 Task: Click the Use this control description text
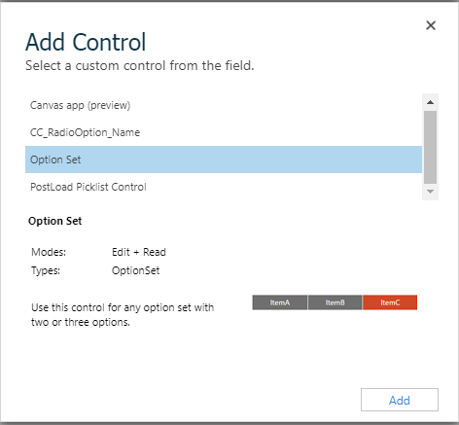point(123,314)
